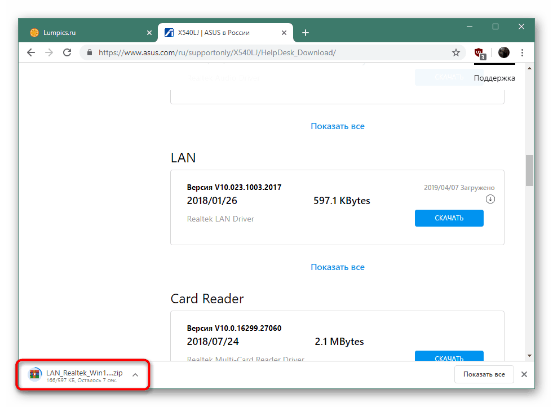This screenshot has width=553, height=407.
Task: Click the scrollbar up arrow
Action: pos(529,68)
